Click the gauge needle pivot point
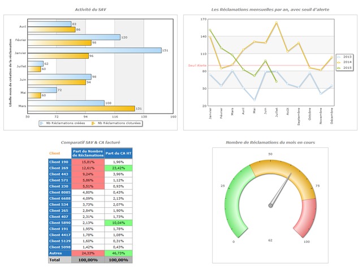 tap(270, 206)
